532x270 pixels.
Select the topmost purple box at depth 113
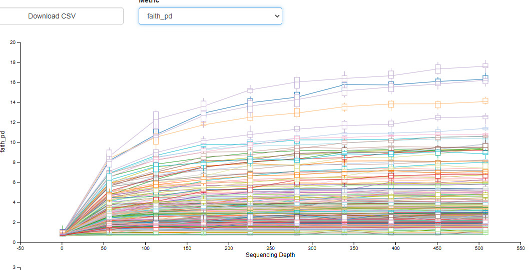point(156,116)
